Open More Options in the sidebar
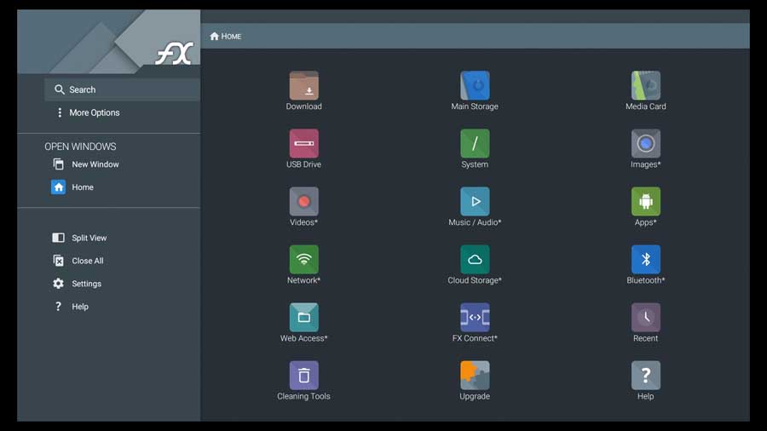This screenshot has height=431, width=767. pos(88,113)
